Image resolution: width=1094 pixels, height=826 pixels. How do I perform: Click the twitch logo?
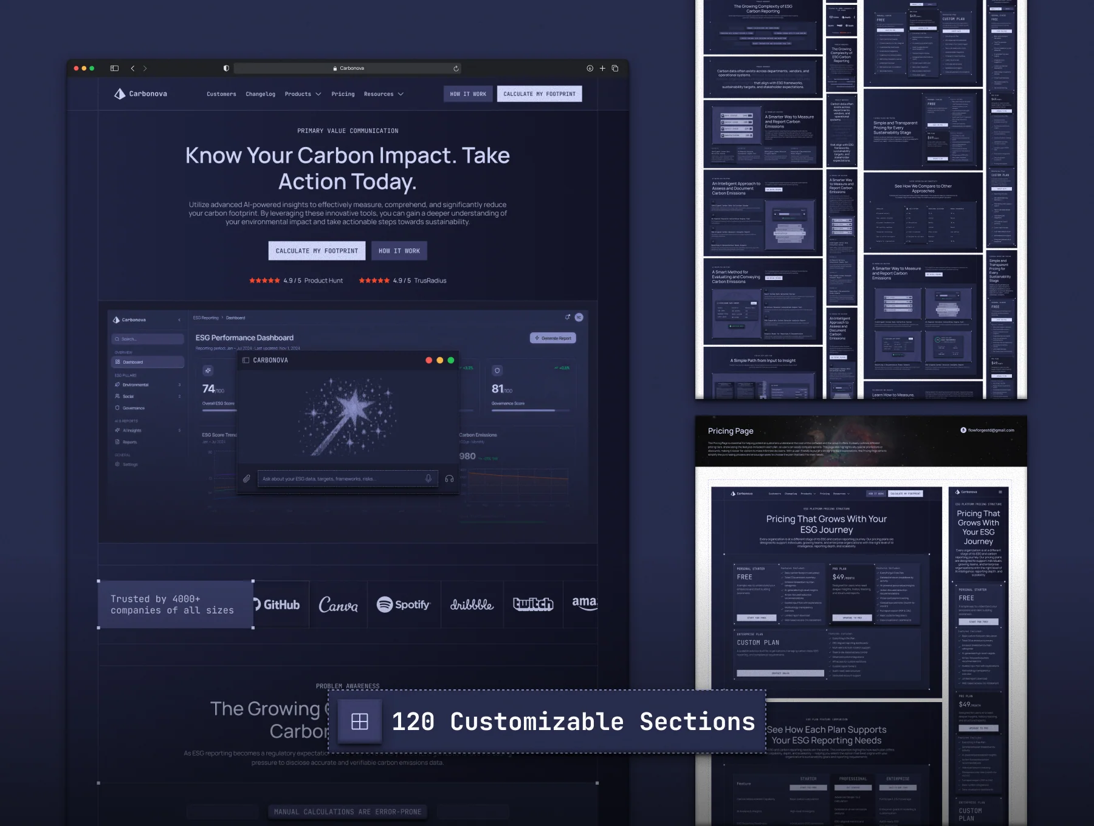(x=533, y=604)
